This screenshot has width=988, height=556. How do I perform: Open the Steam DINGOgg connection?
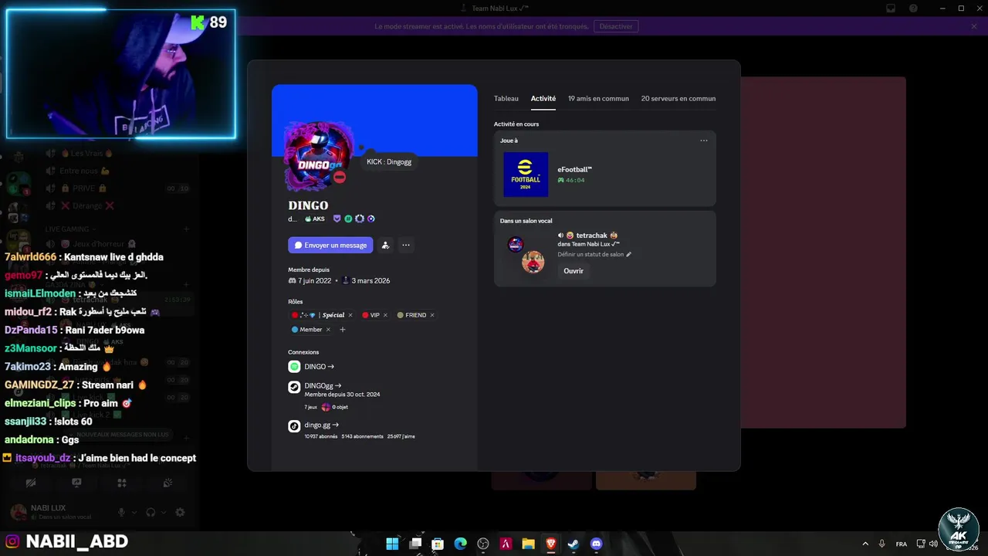pyautogui.click(x=323, y=385)
